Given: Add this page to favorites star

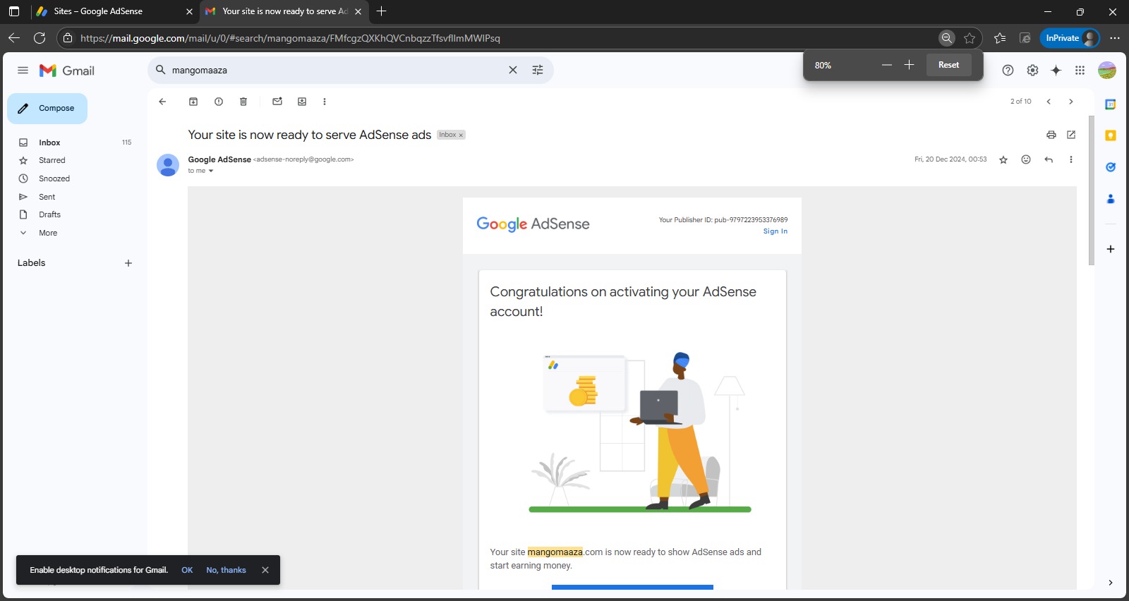Looking at the screenshot, I should tap(970, 38).
